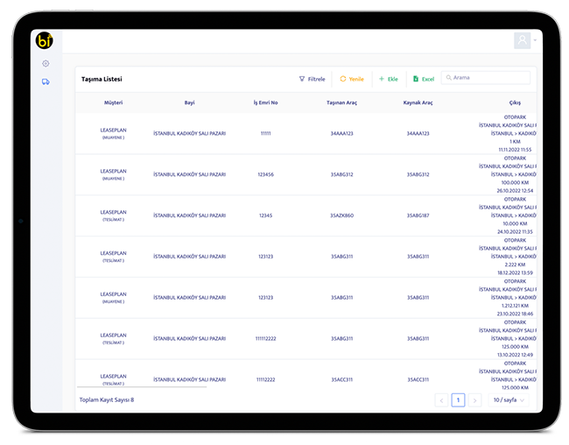Click transported vehicle 34AAA123

pos(341,134)
